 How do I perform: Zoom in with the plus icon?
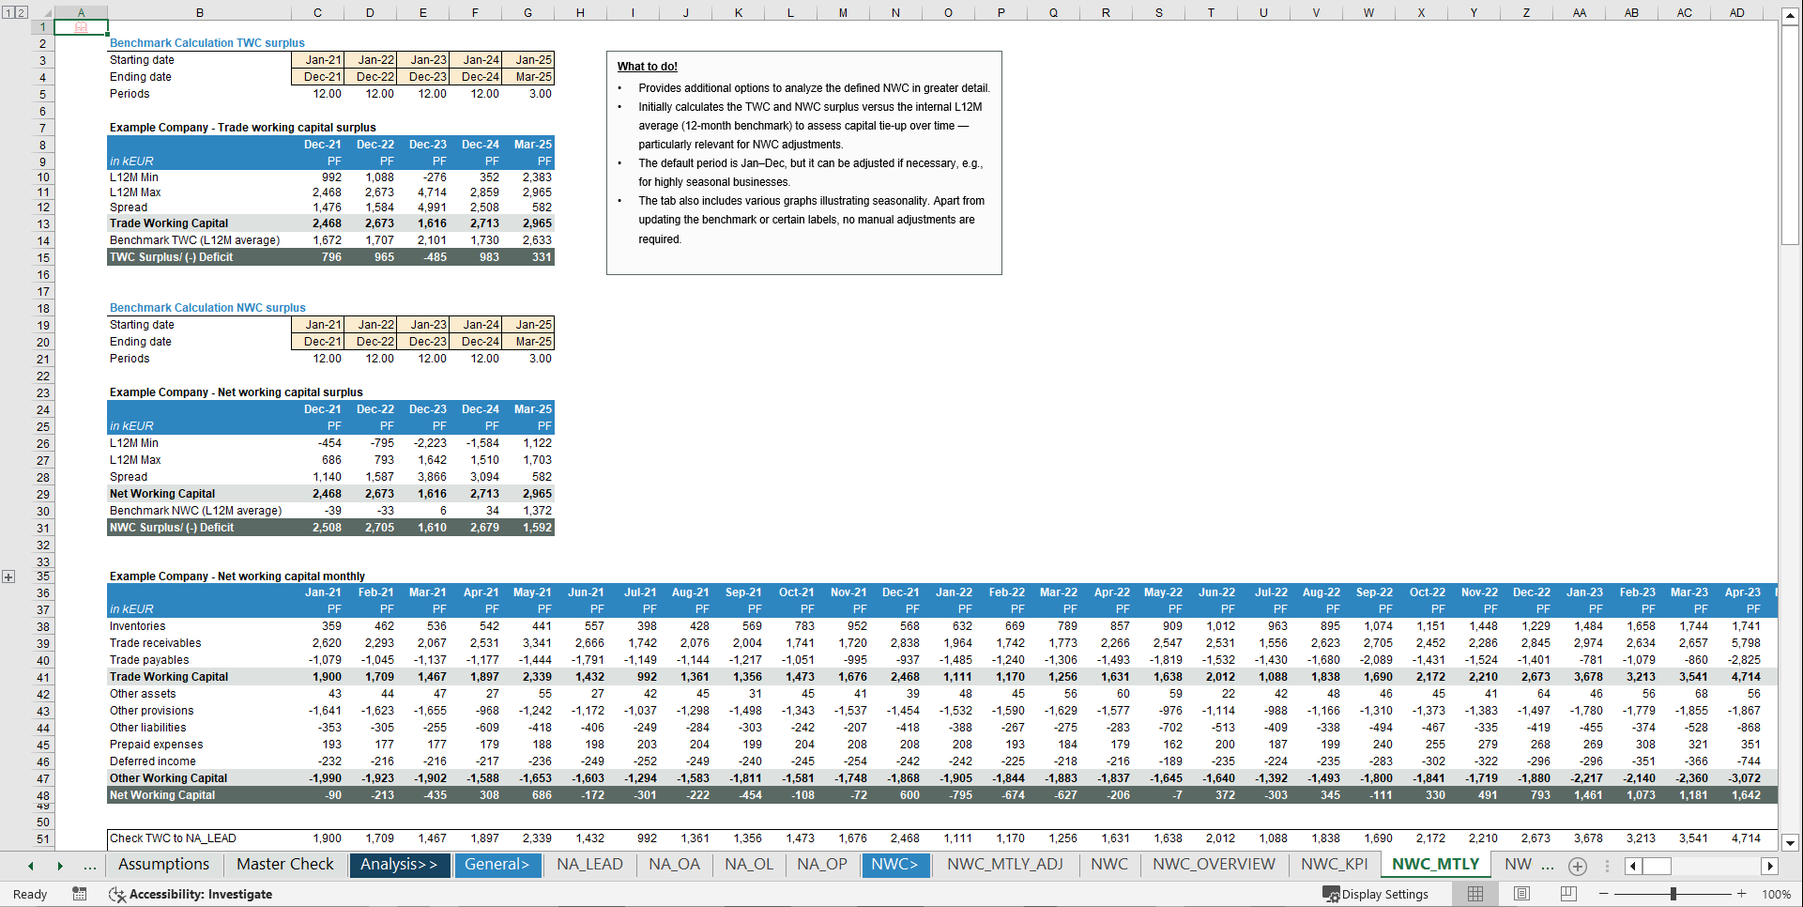click(x=1743, y=894)
